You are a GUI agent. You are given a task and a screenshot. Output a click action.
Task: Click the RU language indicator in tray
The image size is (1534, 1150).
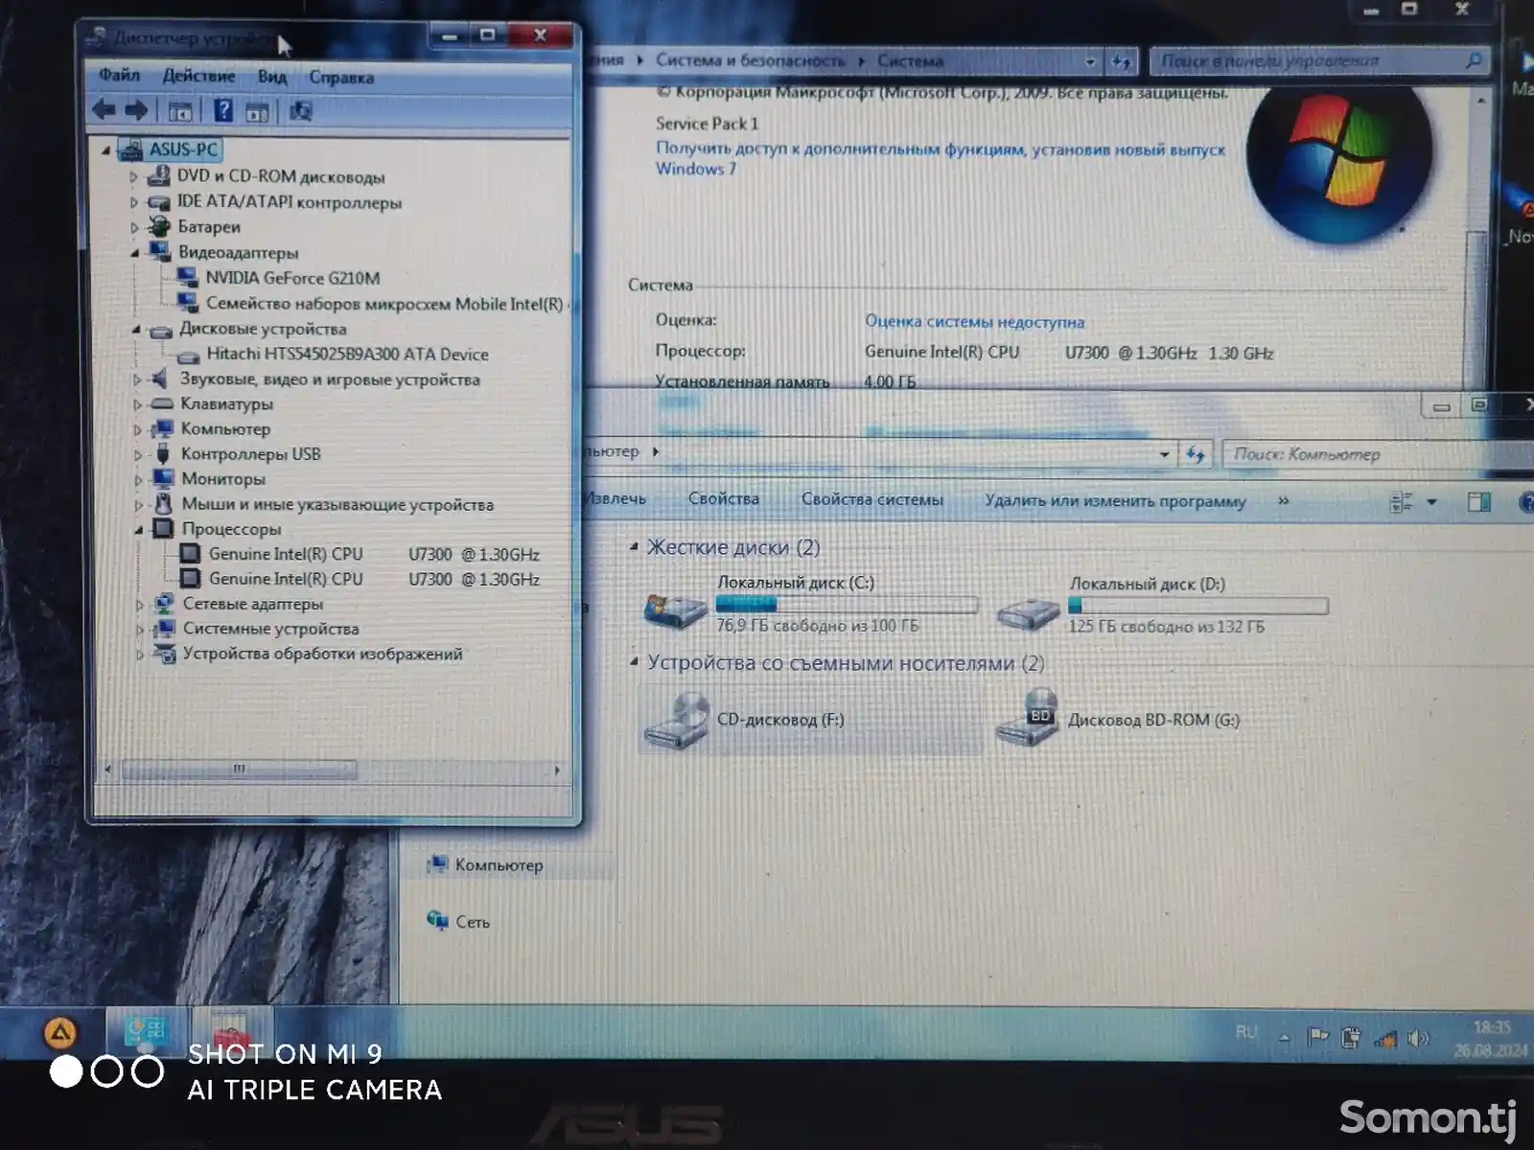[1245, 1032]
